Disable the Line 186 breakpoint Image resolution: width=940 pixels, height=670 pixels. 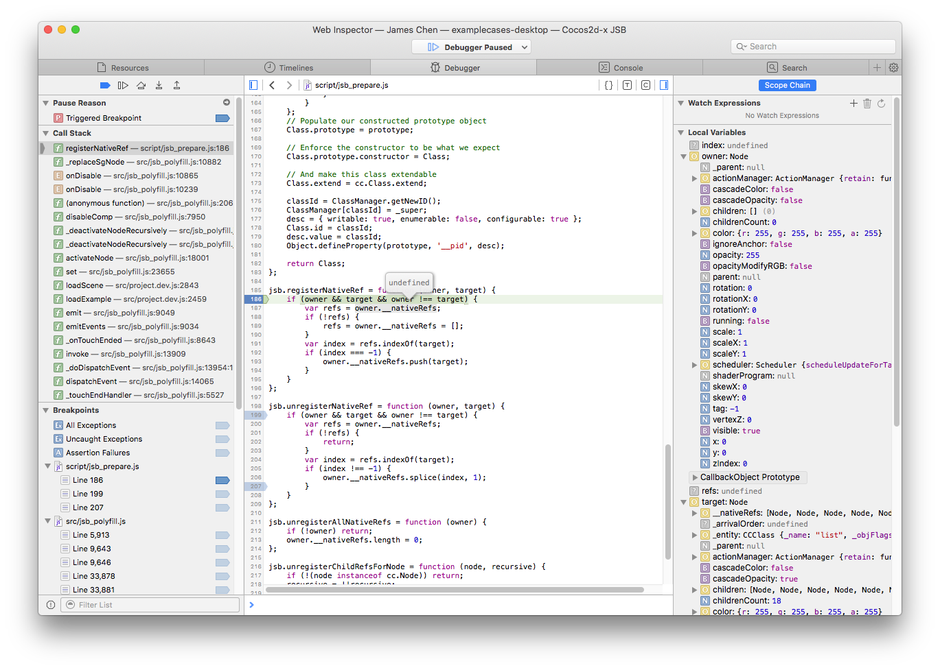[222, 480]
